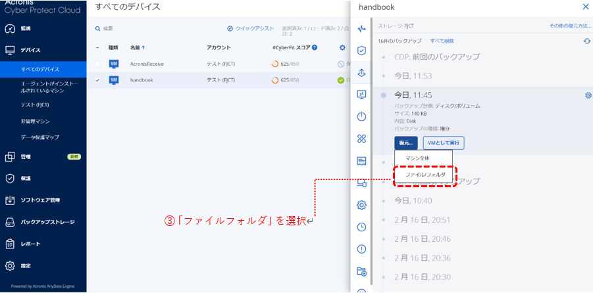Screen dimensions: 593x293
Task: Tick the AcronisReceive row checkbox
Action: pos(98,64)
